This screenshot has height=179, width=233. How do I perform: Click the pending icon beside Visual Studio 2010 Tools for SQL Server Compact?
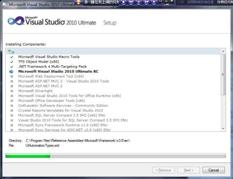pyautogui.click(x=12, y=120)
